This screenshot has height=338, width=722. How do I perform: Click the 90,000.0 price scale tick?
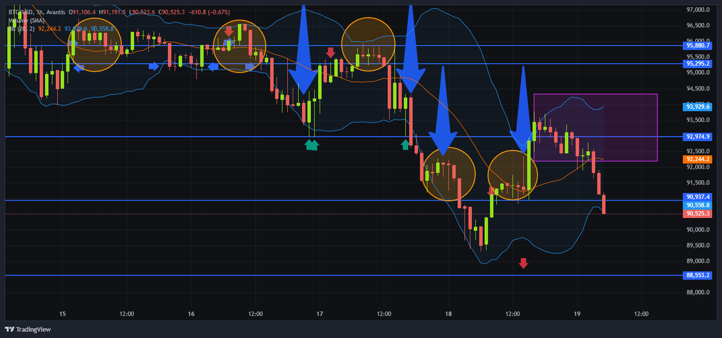tap(697, 230)
